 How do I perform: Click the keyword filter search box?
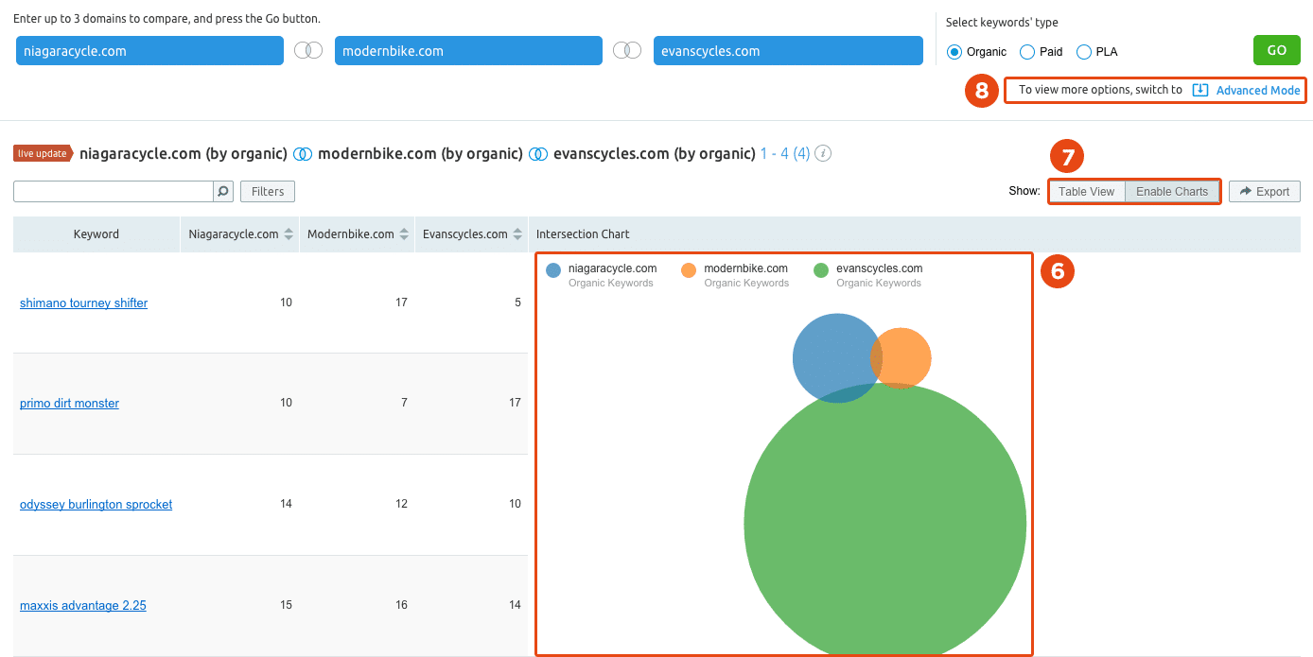(x=114, y=192)
